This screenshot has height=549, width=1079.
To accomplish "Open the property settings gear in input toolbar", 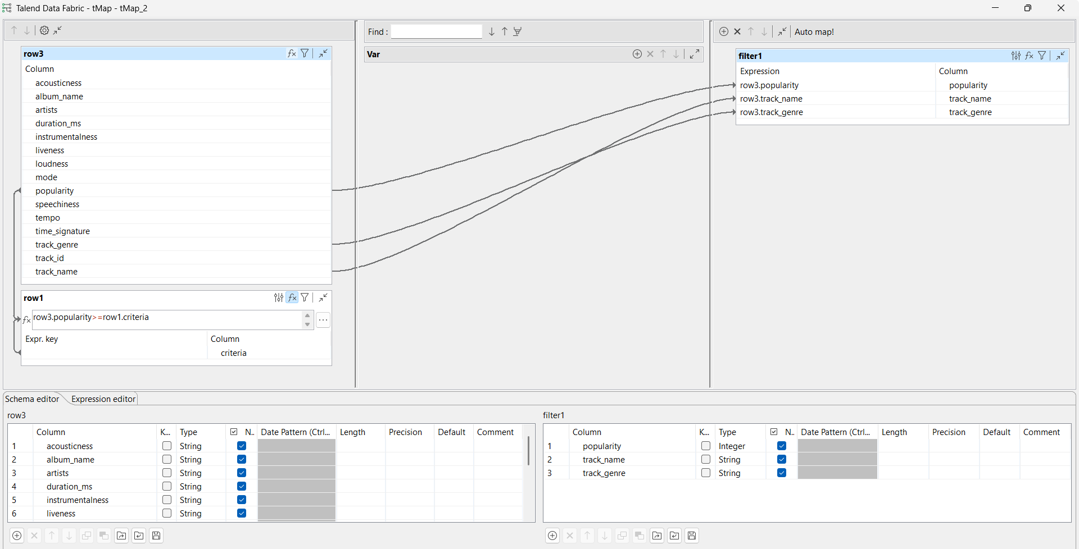I will tap(44, 31).
